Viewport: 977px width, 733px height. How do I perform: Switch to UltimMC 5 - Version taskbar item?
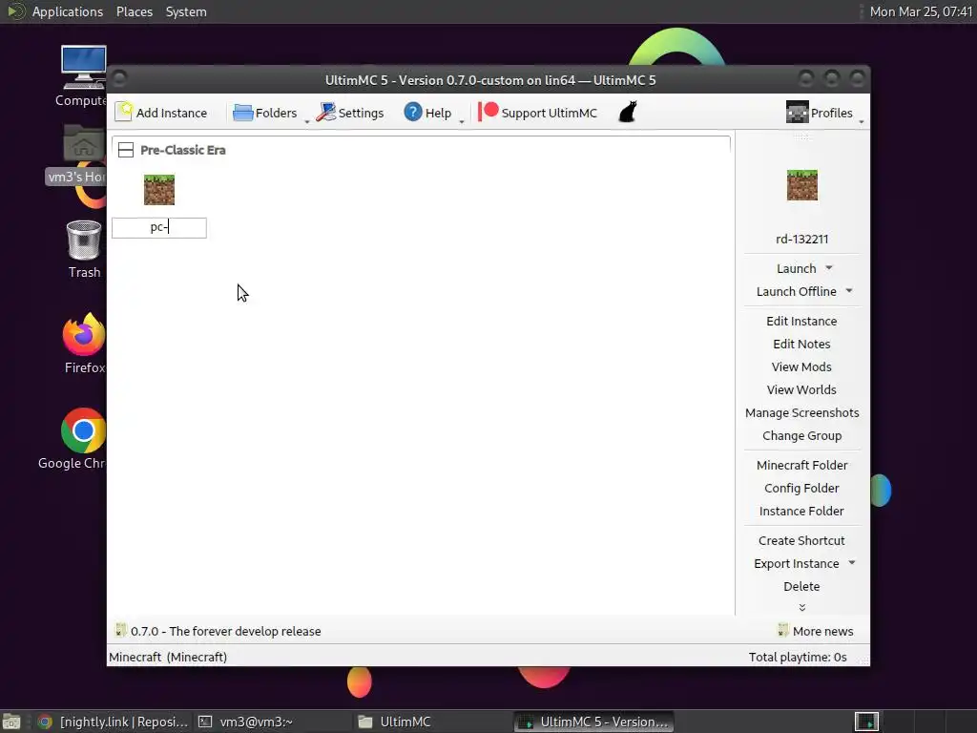(x=593, y=722)
